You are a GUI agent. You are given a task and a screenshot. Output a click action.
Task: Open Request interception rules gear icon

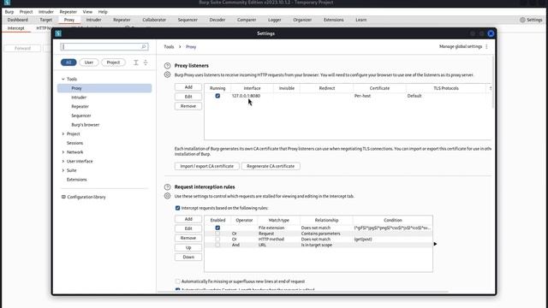click(168, 196)
